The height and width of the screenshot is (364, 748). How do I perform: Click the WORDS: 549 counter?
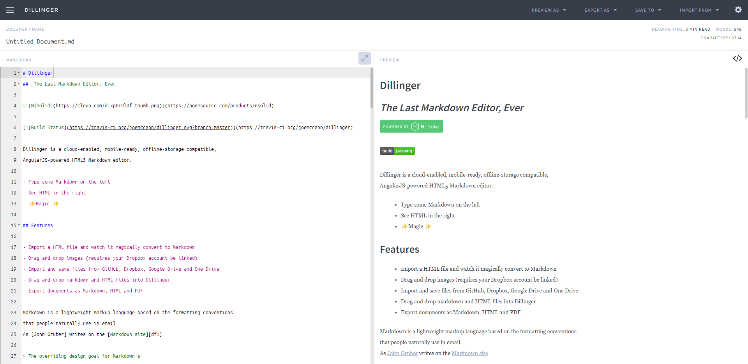coord(728,29)
